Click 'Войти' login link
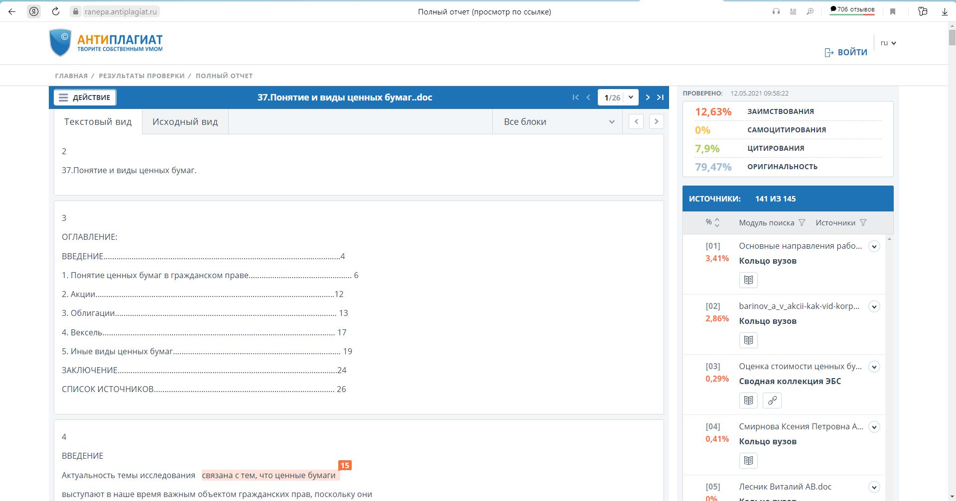Image resolution: width=956 pixels, height=501 pixels. [846, 52]
